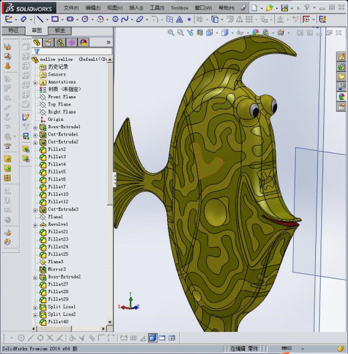Select the Ellipse sketch tool
Screen dimensions: 348x354
point(140,19)
